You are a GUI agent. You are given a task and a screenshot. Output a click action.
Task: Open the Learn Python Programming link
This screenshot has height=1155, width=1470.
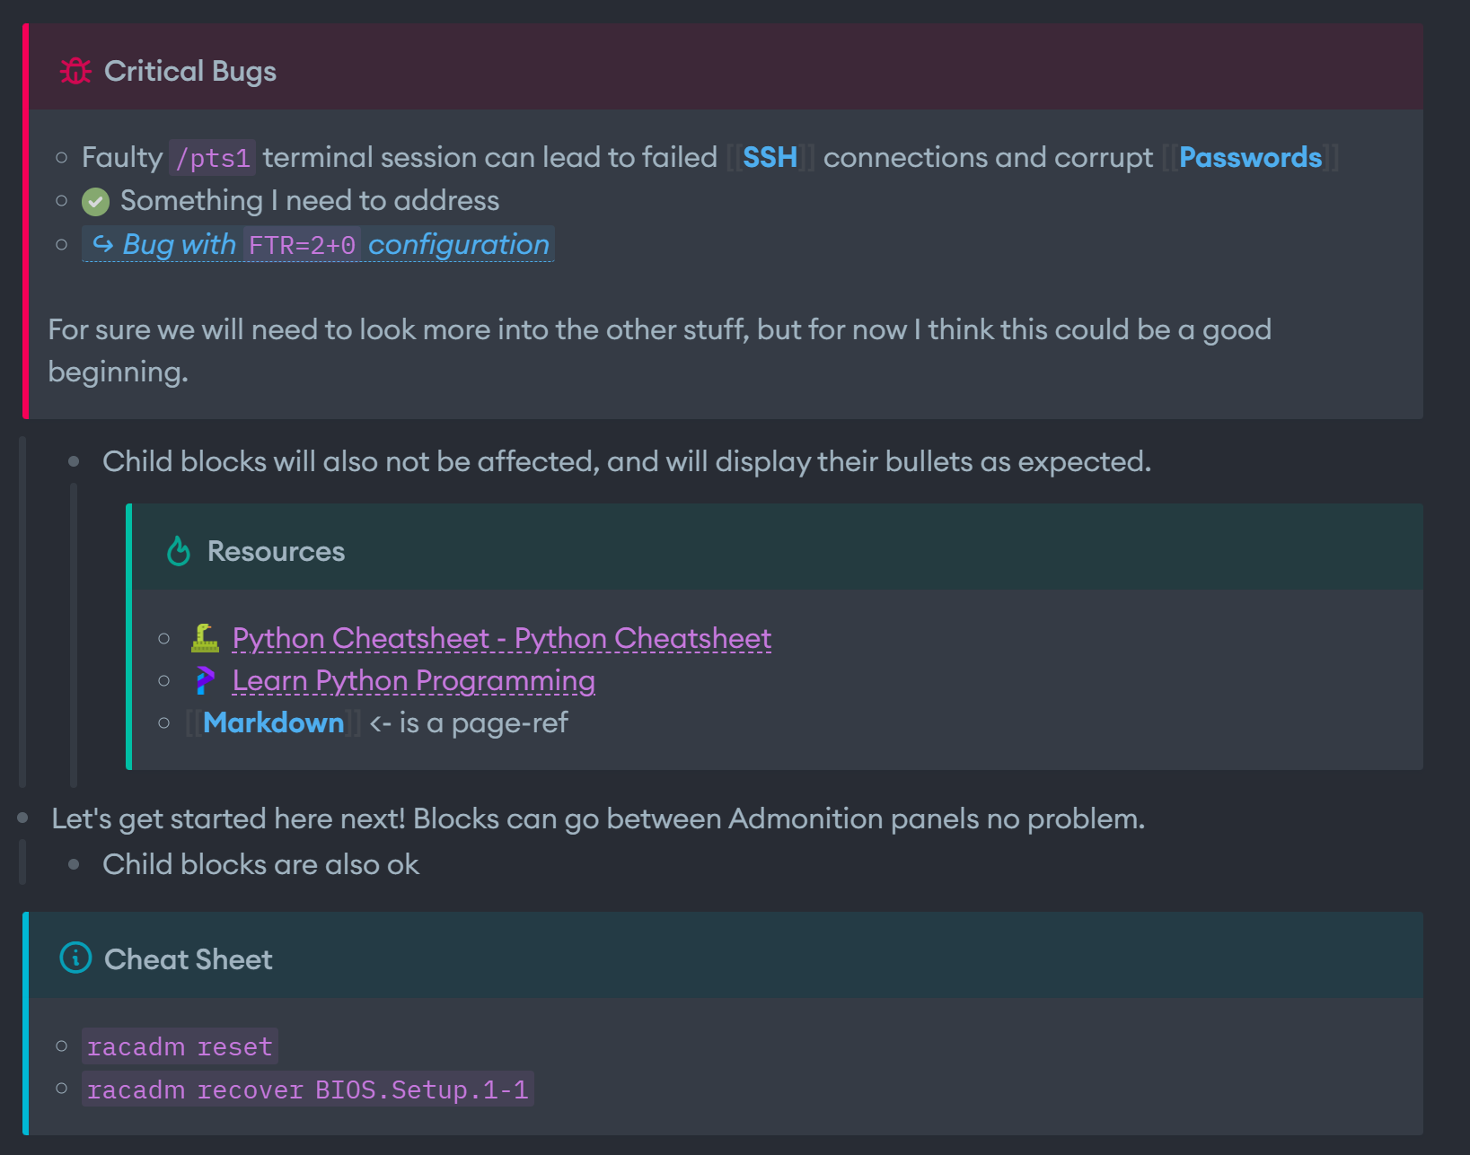413,681
